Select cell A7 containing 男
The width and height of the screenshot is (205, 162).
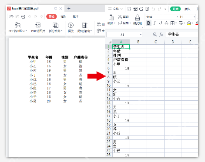point(121,73)
